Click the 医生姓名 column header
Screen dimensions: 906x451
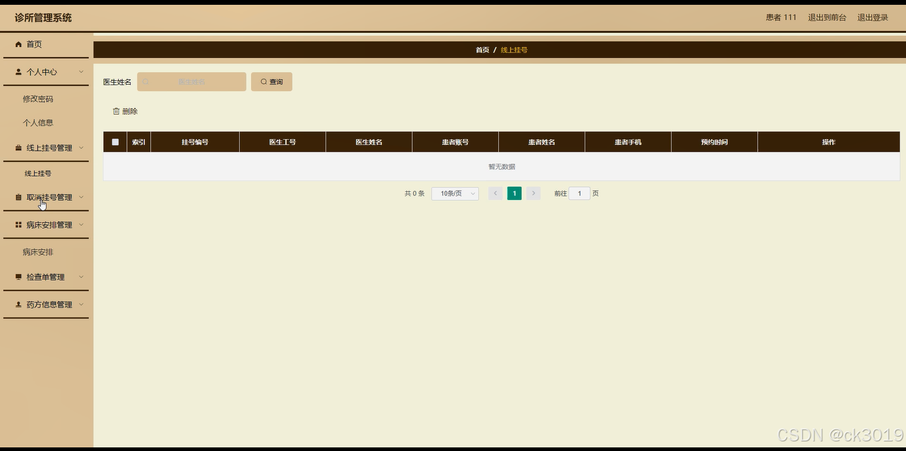[369, 142]
